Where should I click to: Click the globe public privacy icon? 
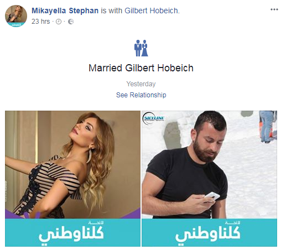tap(71, 22)
